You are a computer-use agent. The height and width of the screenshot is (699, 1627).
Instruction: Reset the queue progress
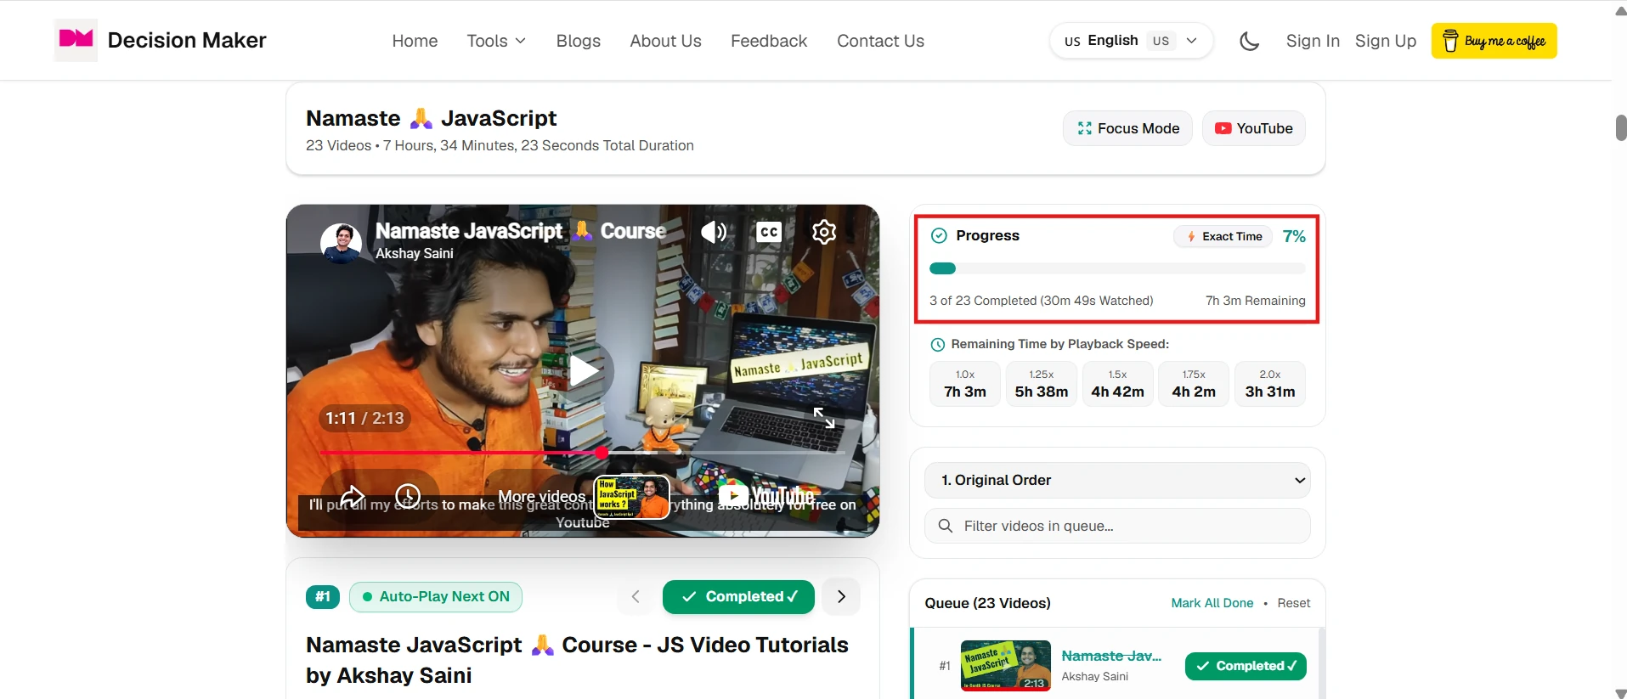[1294, 603]
